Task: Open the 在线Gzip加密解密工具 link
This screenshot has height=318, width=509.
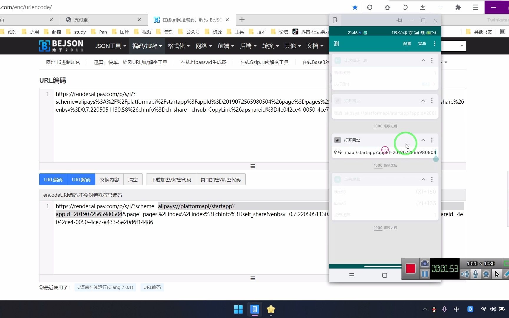Action: 264,62
